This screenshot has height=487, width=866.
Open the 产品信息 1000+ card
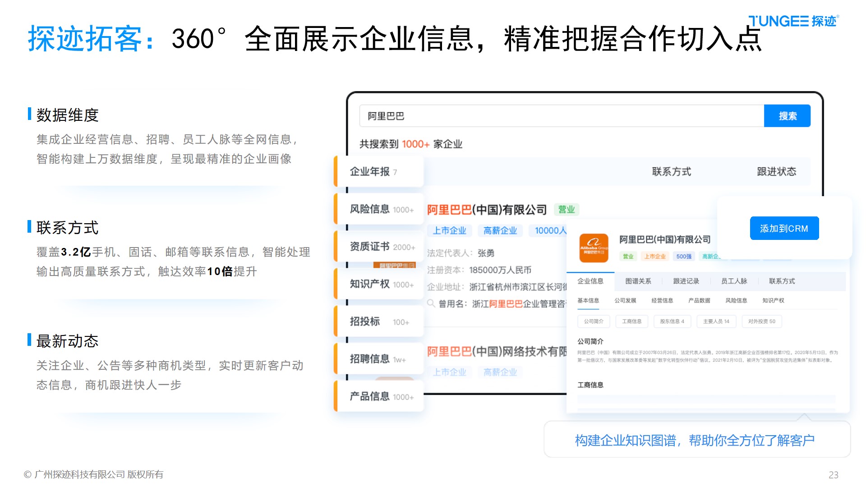pyautogui.click(x=379, y=396)
